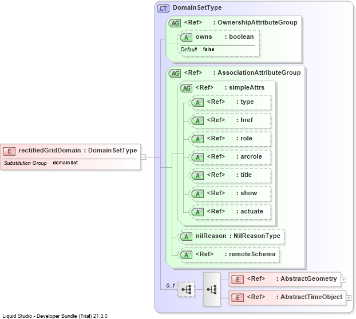
Task: Click the Default 'false' value
Action: pos(208,49)
